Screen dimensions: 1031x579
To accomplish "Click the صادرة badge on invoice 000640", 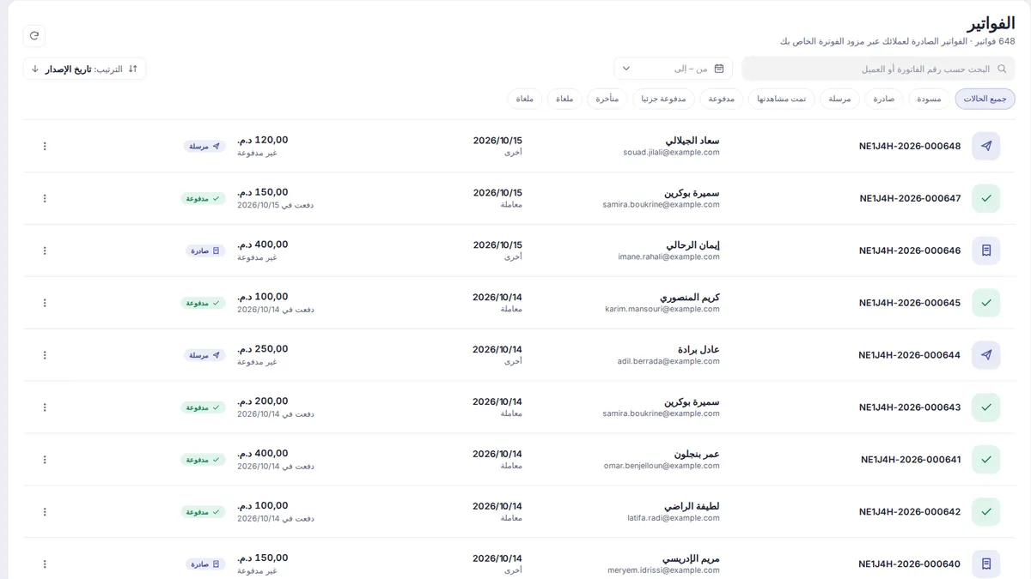I will point(205,564).
